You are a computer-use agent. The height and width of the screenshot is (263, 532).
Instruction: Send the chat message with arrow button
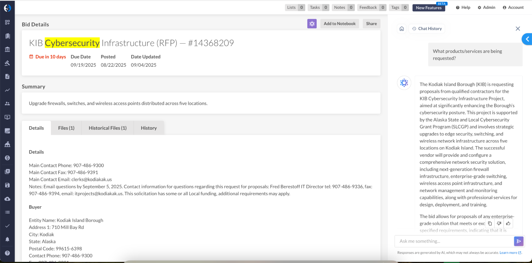pos(518,241)
